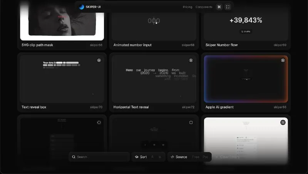Open the command palette icon button

(x=219, y=7)
